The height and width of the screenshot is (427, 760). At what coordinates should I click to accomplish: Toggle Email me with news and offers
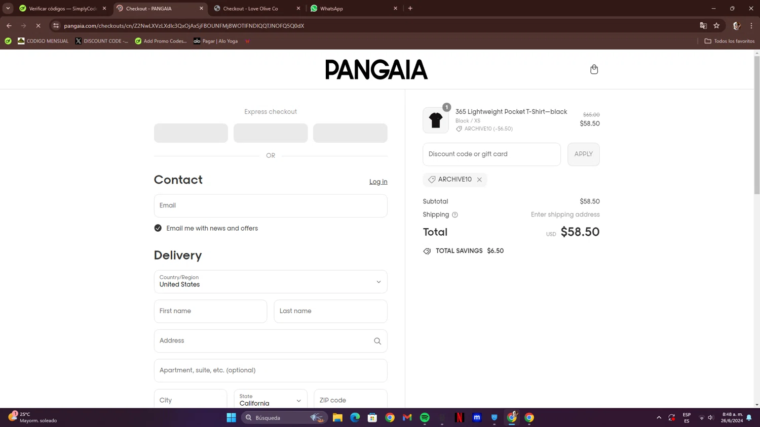[x=158, y=228]
